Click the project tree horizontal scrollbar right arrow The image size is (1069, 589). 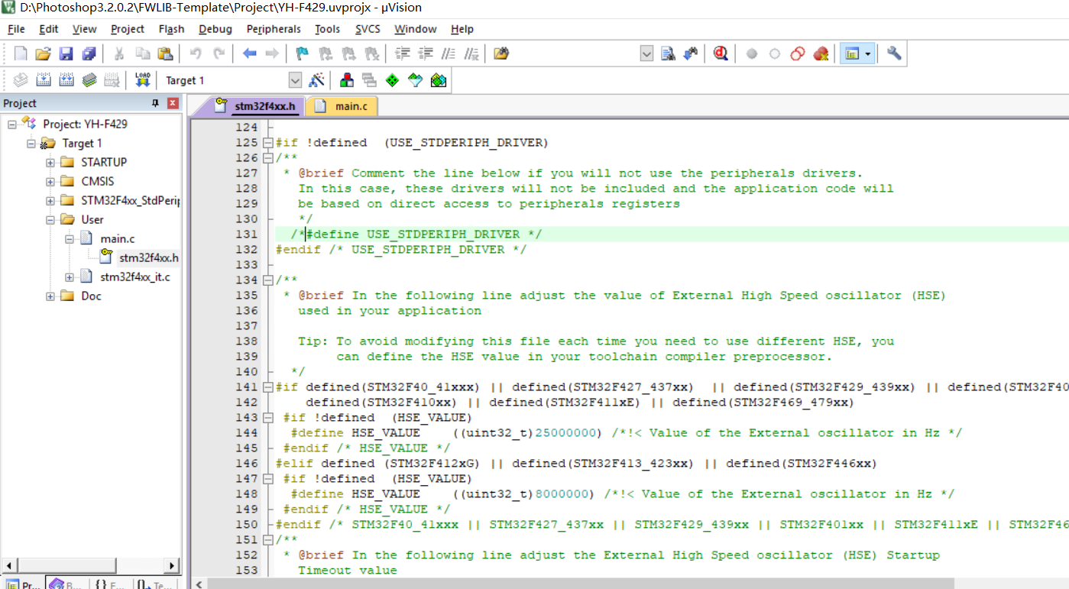pyautogui.click(x=173, y=566)
